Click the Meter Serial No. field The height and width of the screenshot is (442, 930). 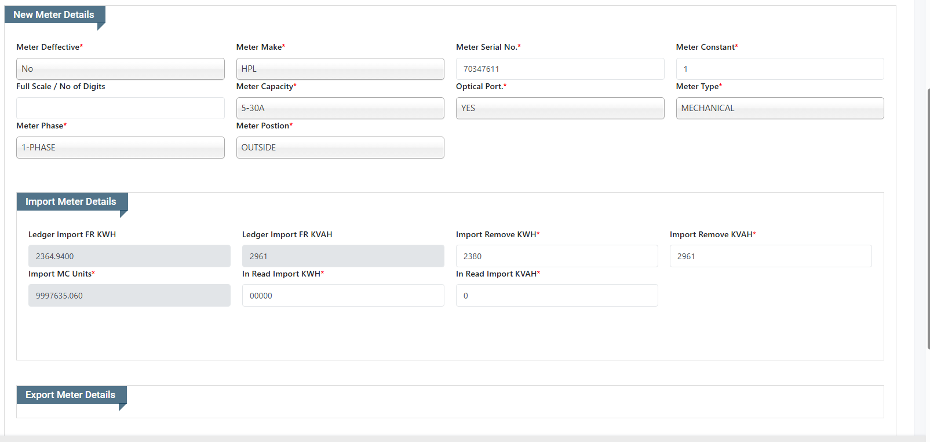[560, 69]
